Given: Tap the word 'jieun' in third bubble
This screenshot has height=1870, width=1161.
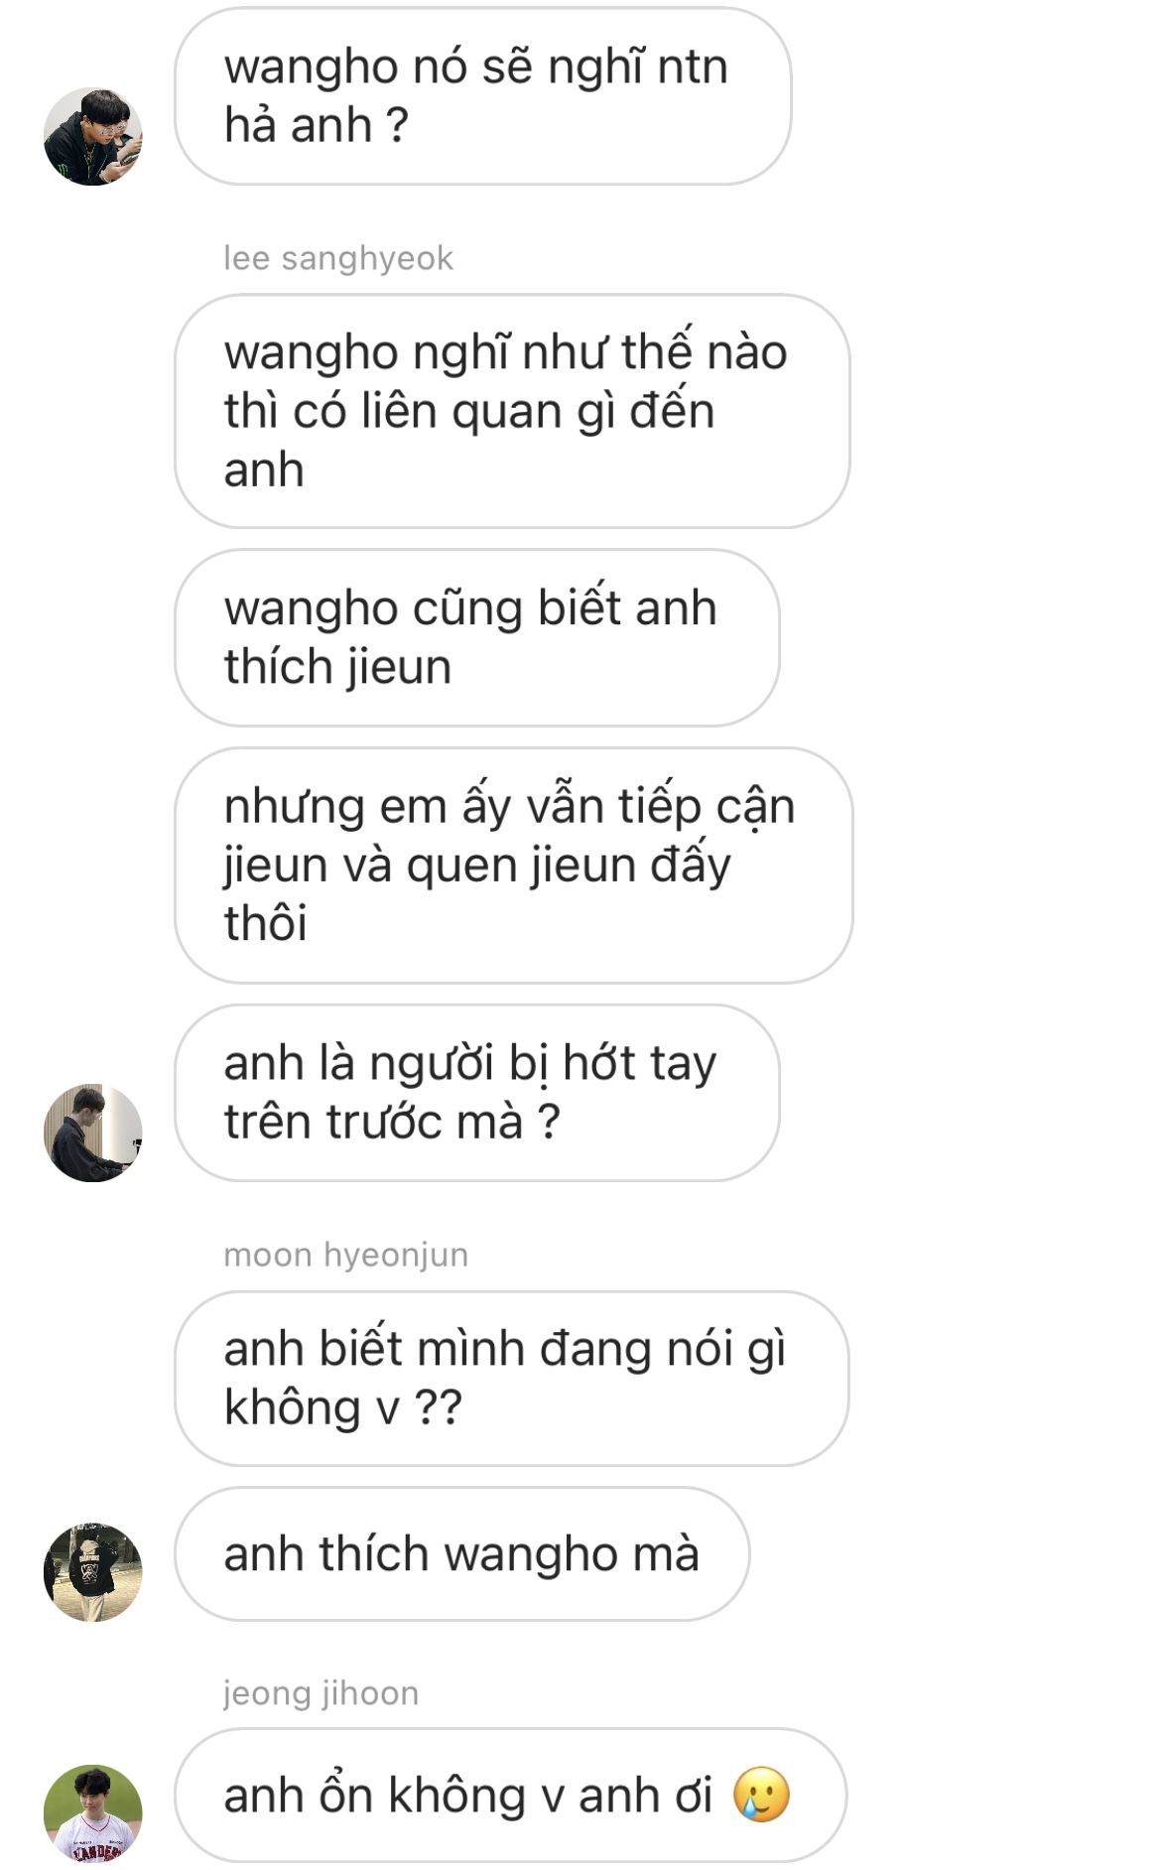Looking at the screenshot, I should click(396, 667).
